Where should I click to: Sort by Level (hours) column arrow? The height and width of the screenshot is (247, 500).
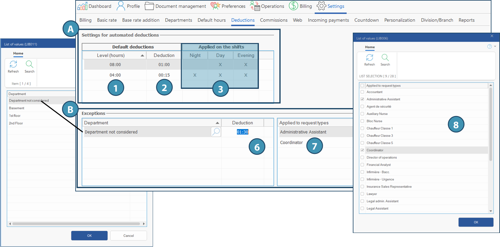(x=142, y=56)
